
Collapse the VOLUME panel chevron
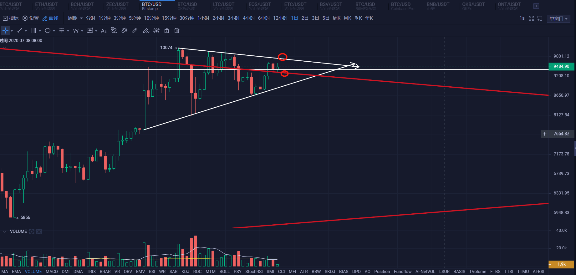(x=4, y=232)
